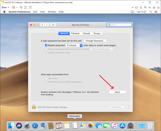This screenshot has width=161, height=131.
Task: Switch to the FileVault tab
Action: click(75, 33)
